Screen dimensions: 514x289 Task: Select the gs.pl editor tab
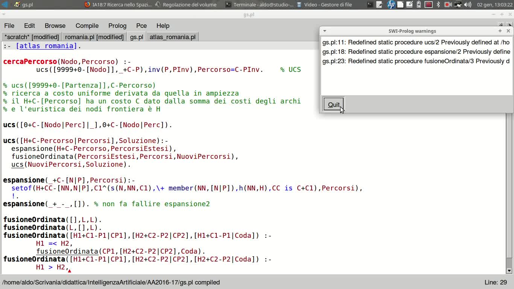tap(137, 37)
